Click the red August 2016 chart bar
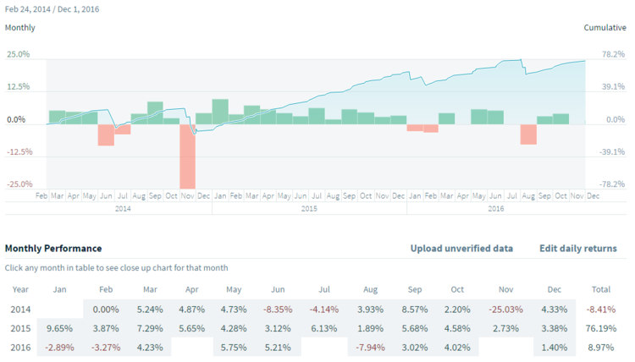 (x=528, y=134)
